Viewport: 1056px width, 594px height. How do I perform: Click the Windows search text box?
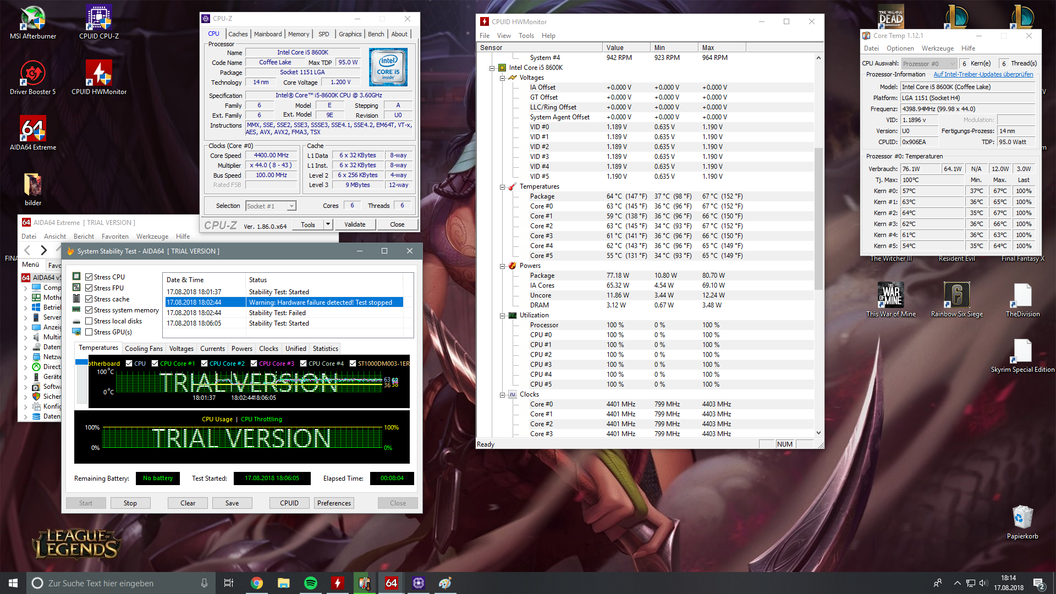click(121, 583)
